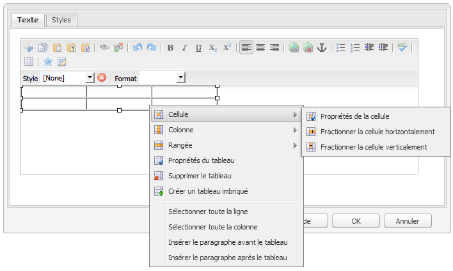Viewport: 453px width, 271px height.
Task: Click the Anchor icon
Action: tap(322, 48)
